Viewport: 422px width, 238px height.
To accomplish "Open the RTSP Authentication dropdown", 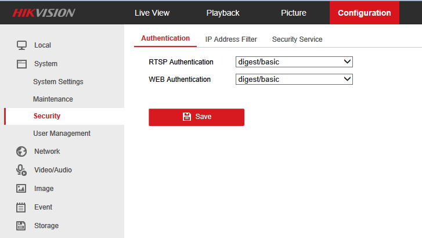I will pos(294,62).
